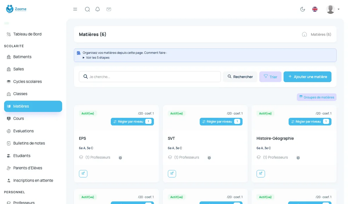The width and height of the screenshot is (348, 204).
Task: Click Ajouter une matière button
Action: pos(307,77)
